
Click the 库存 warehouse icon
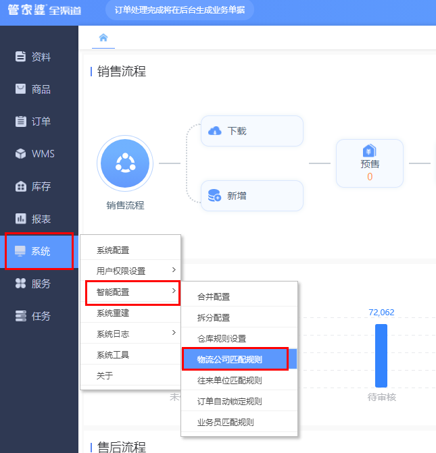[x=20, y=186]
